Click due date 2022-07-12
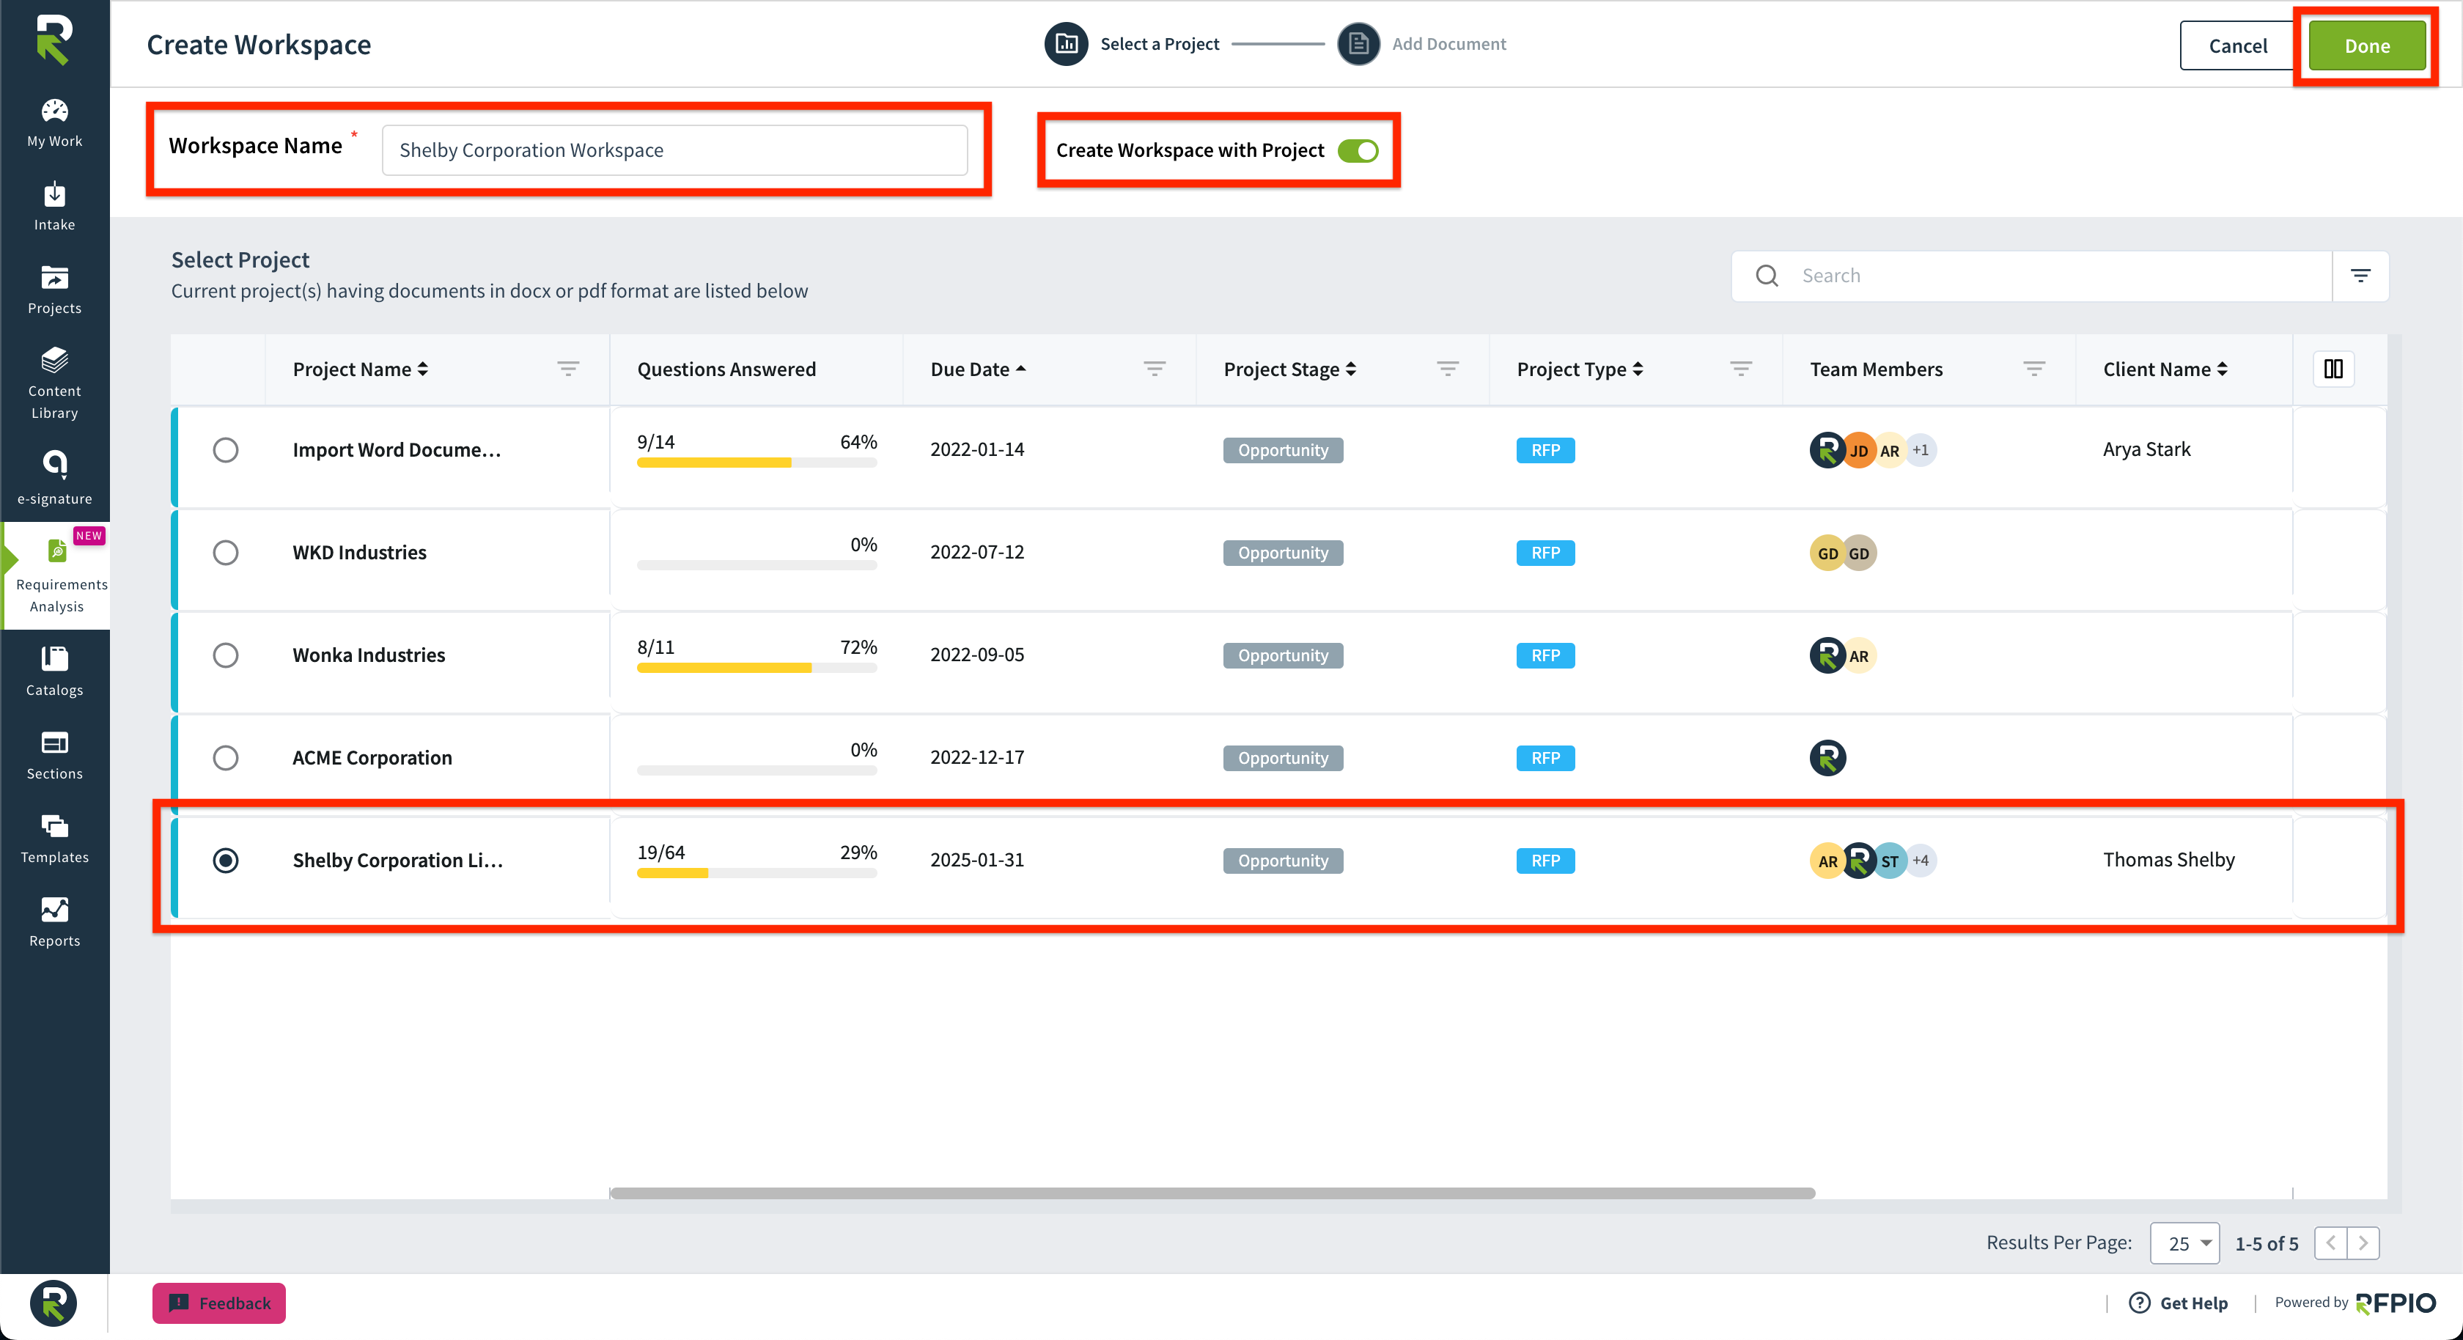The height and width of the screenshot is (1340, 2463). 977,552
